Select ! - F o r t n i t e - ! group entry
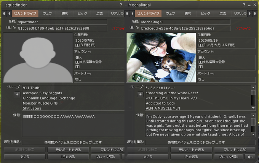 point(160,88)
